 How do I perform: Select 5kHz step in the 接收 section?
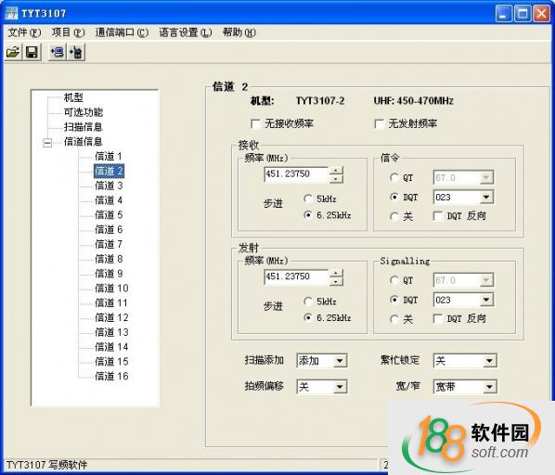(x=308, y=199)
